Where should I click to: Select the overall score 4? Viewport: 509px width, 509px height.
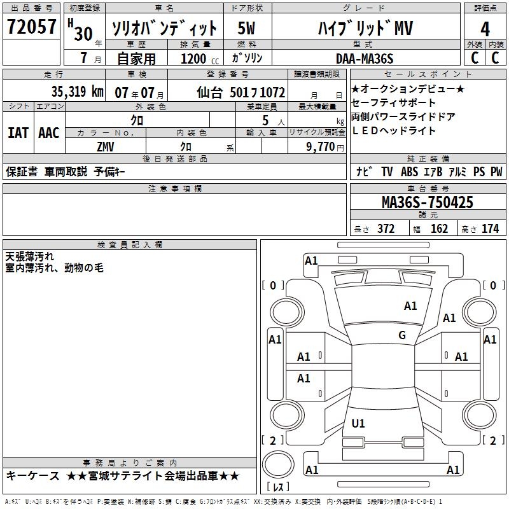(485, 29)
